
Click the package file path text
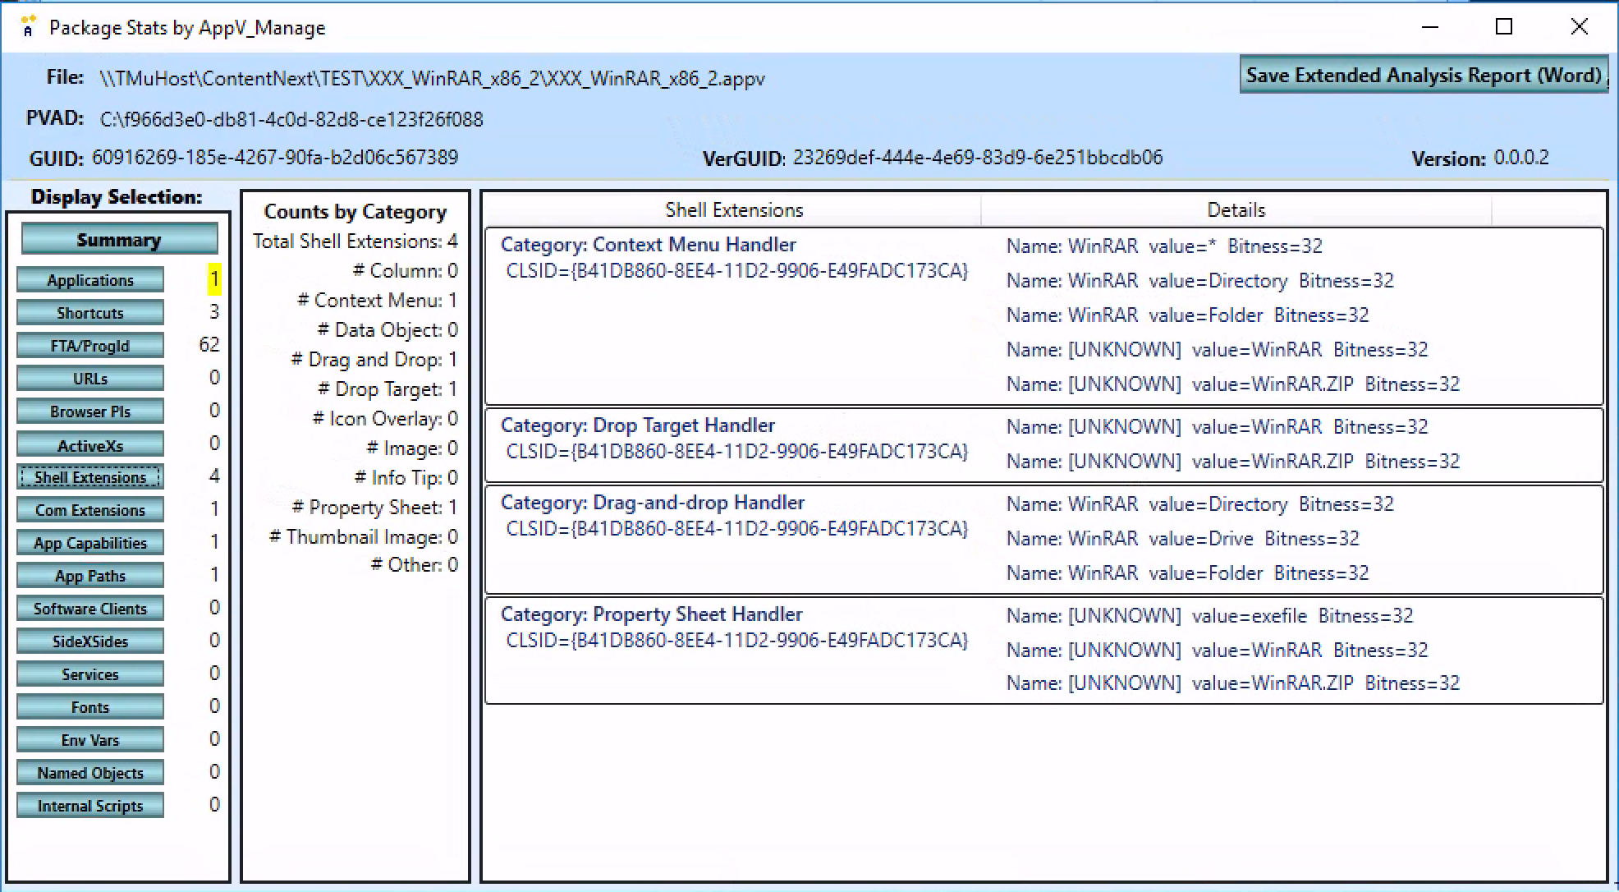[x=433, y=79]
